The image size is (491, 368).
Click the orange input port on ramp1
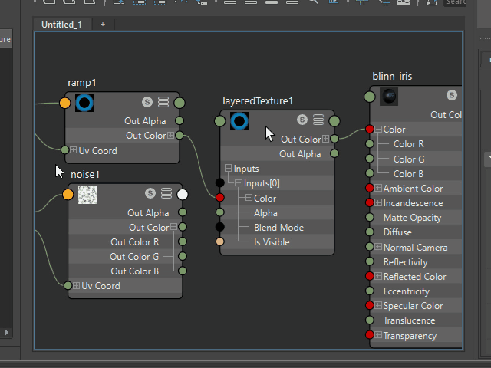65,103
